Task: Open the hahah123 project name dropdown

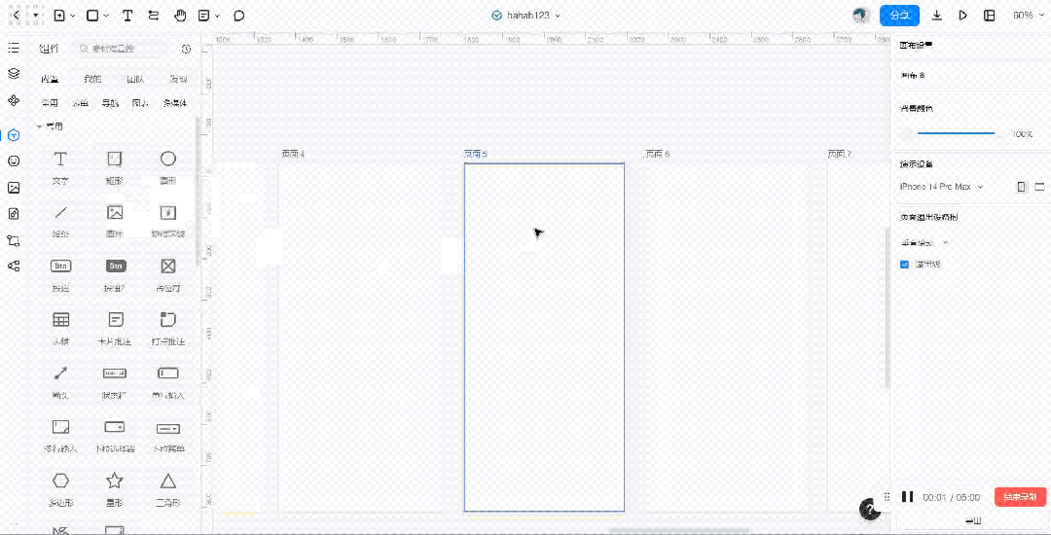Action: [526, 16]
